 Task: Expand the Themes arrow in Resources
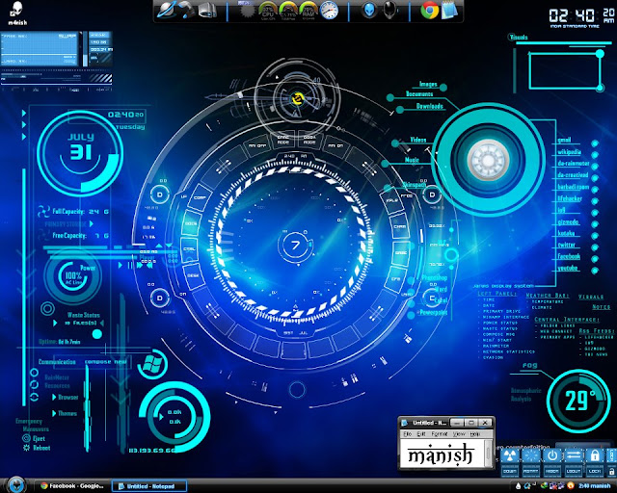[54, 413]
